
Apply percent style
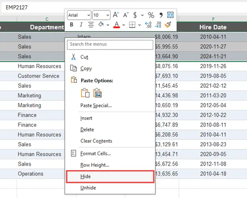click(151, 15)
